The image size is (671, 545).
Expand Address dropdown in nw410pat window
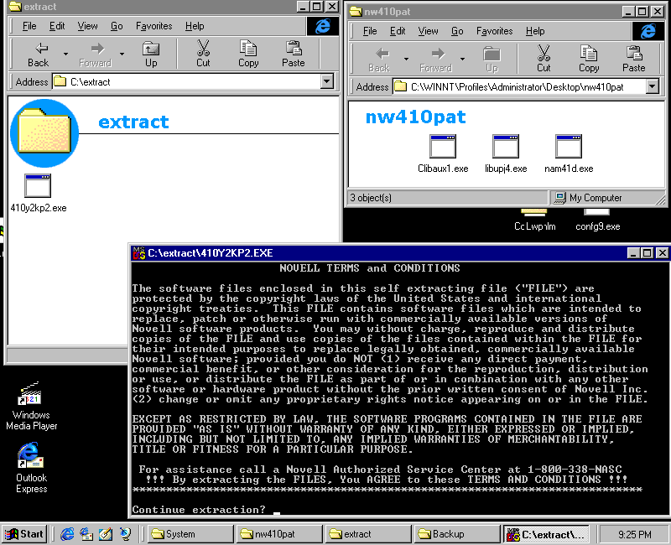pyautogui.click(x=652, y=86)
